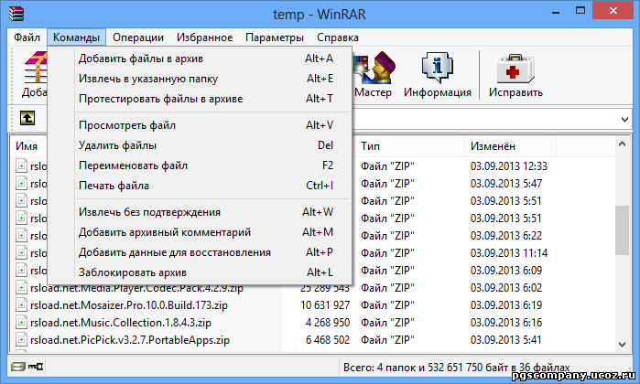
Task: Click file icon of Music.Collection zip
Action: tap(21, 323)
